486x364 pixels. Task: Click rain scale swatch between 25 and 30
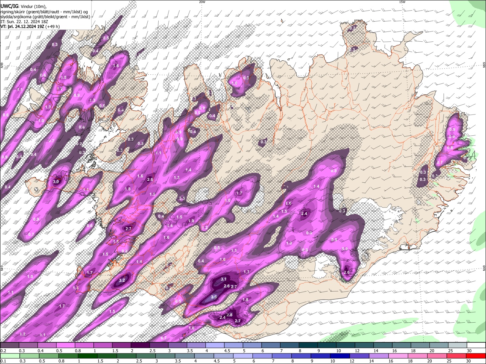click(457, 356)
